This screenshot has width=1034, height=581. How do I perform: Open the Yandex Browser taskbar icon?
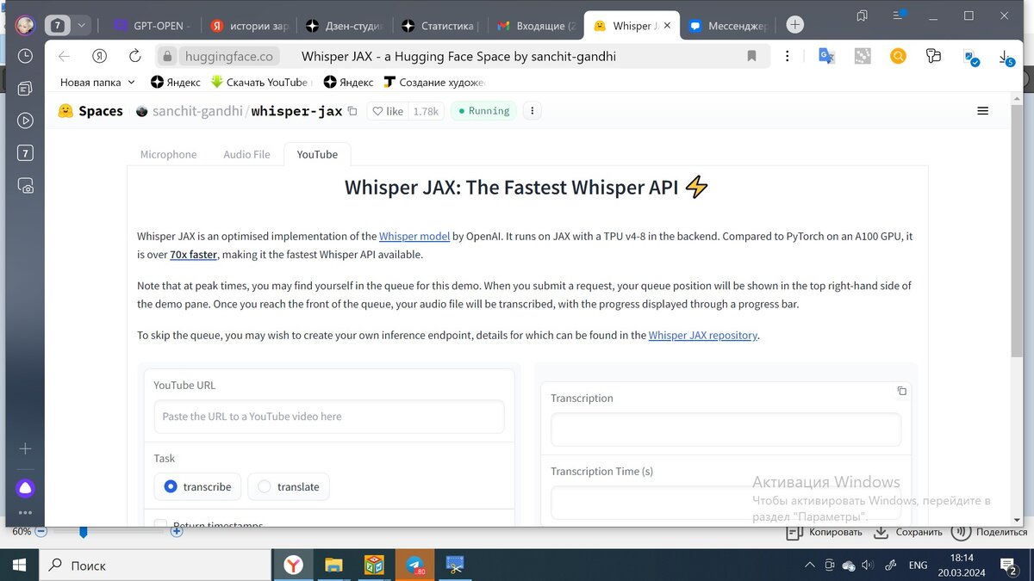tap(294, 565)
